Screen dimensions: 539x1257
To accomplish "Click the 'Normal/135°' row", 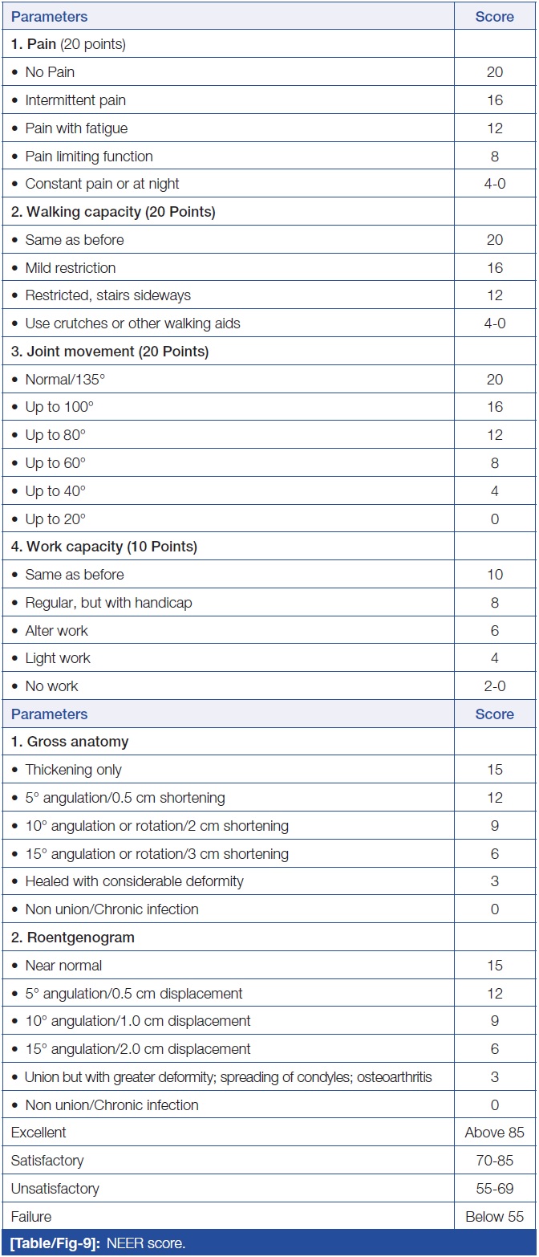I will pyautogui.click(x=61, y=380).
